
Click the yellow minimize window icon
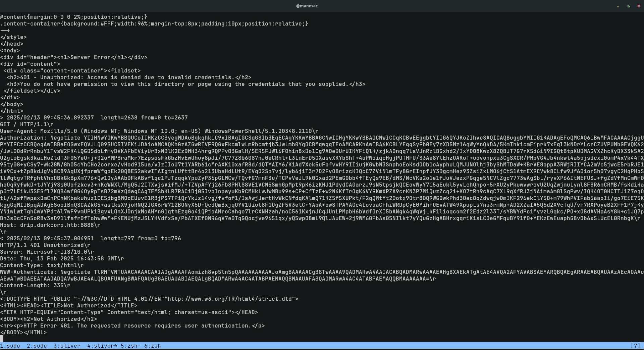[618, 6]
